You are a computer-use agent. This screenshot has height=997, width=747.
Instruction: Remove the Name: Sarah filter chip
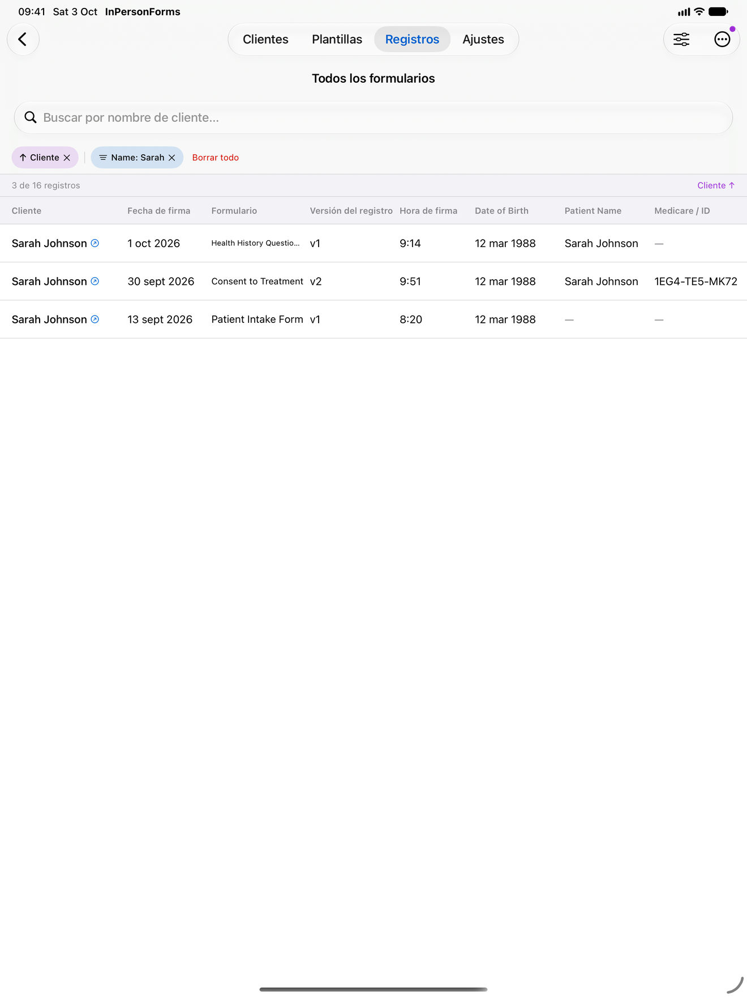pos(172,157)
